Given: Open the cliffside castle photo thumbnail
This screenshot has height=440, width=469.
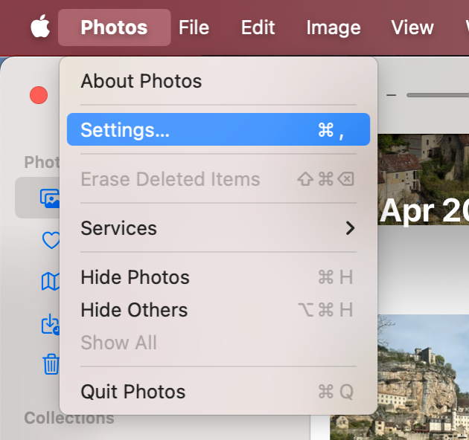Looking at the screenshot, I should [x=424, y=377].
